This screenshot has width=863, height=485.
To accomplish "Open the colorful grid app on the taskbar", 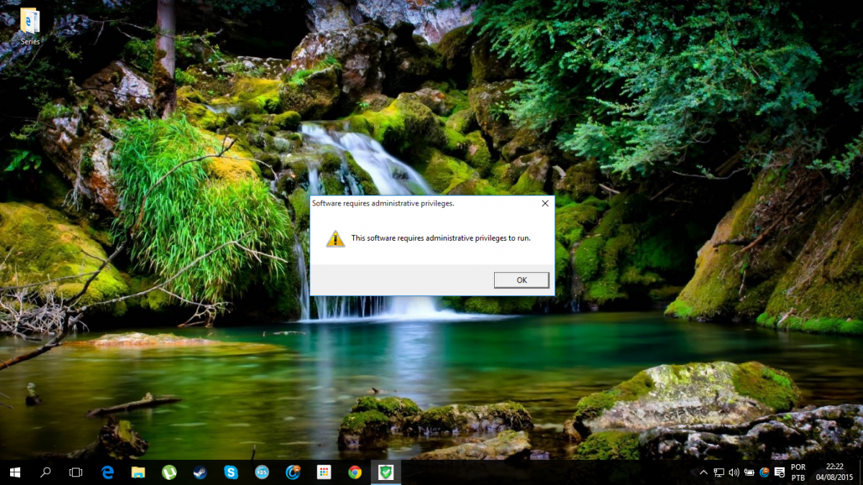I will point(324,472).
